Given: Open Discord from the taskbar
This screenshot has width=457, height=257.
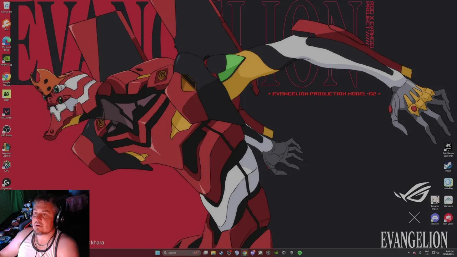Looking at the screenshot, I should pos(252,253).
